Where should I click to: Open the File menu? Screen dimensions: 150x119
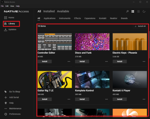click(2, 6)
